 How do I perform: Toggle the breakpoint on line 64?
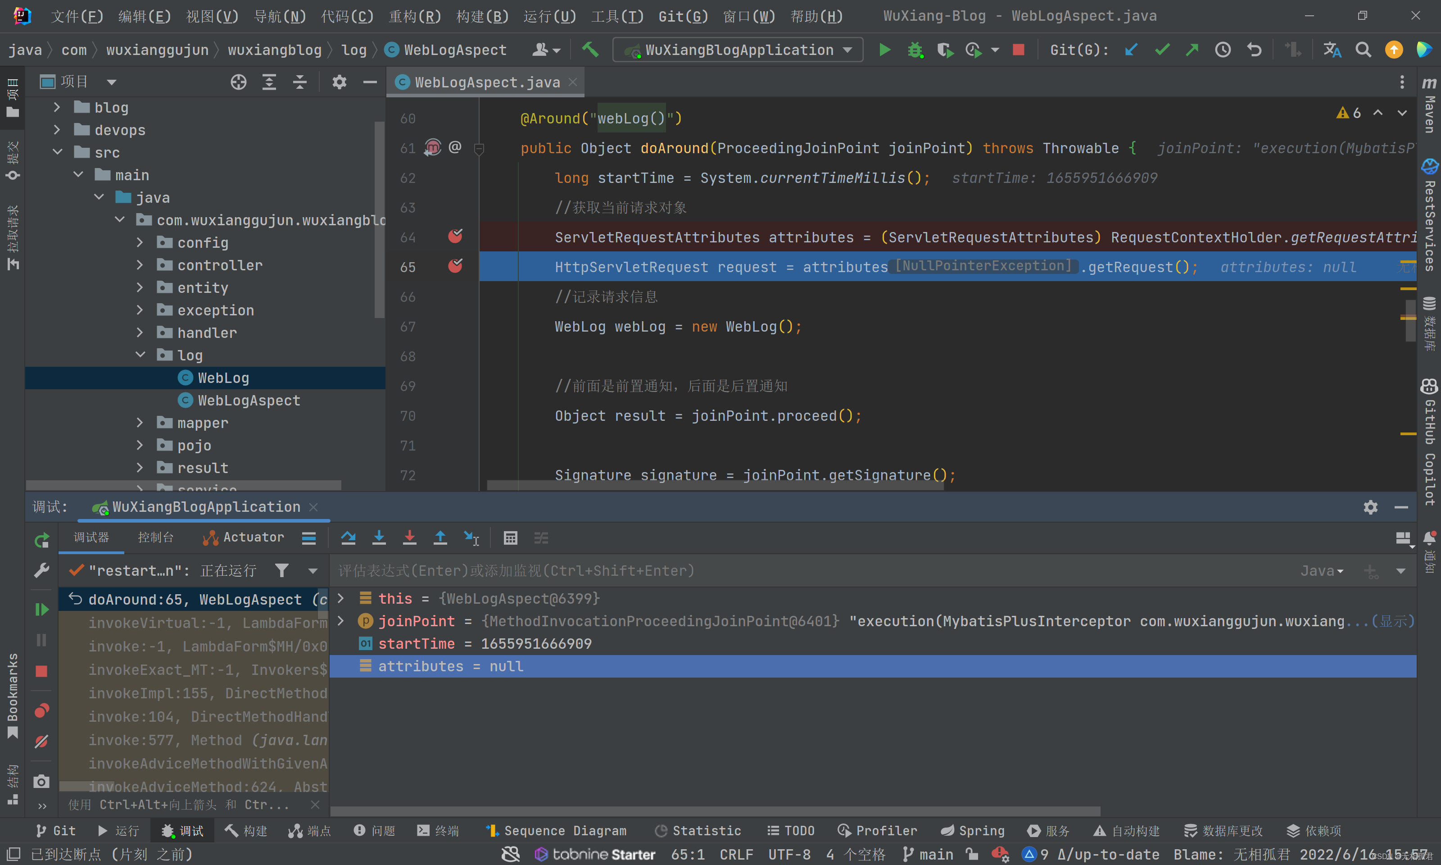455,237
